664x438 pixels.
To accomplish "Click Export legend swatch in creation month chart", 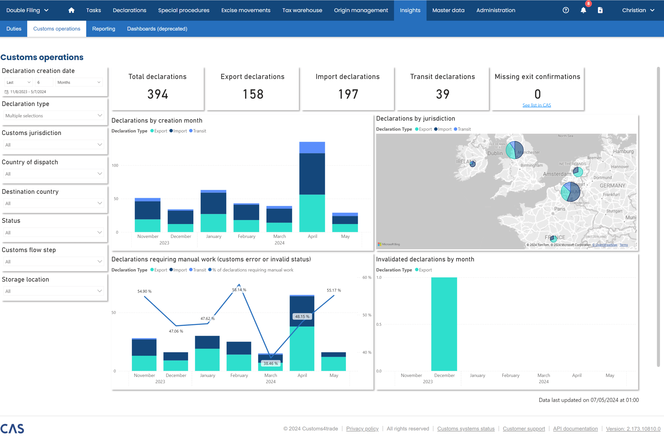I will 152,131.
